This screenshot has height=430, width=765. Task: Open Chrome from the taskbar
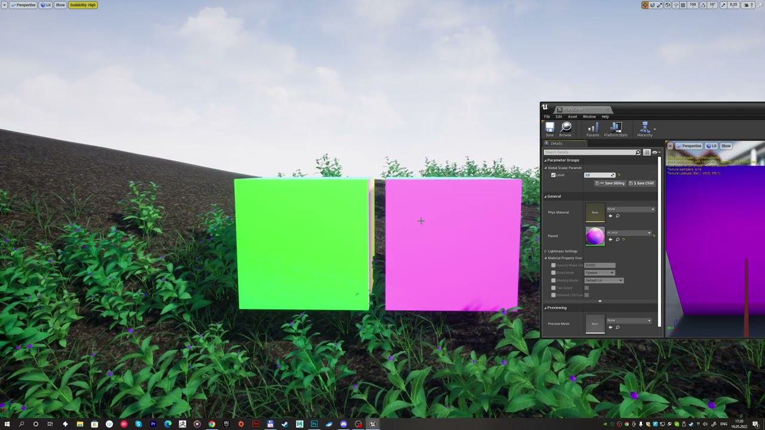click(212, 424)
